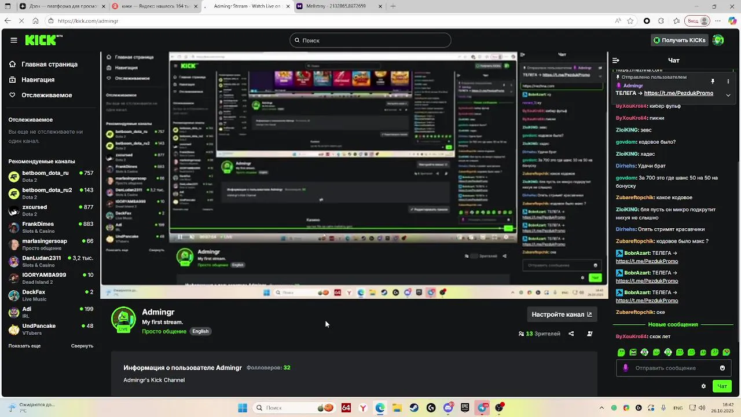The image size is (741, 417).
Task: Open the pinned t.me/PezdukPromo link
Action: pos(678,93)
